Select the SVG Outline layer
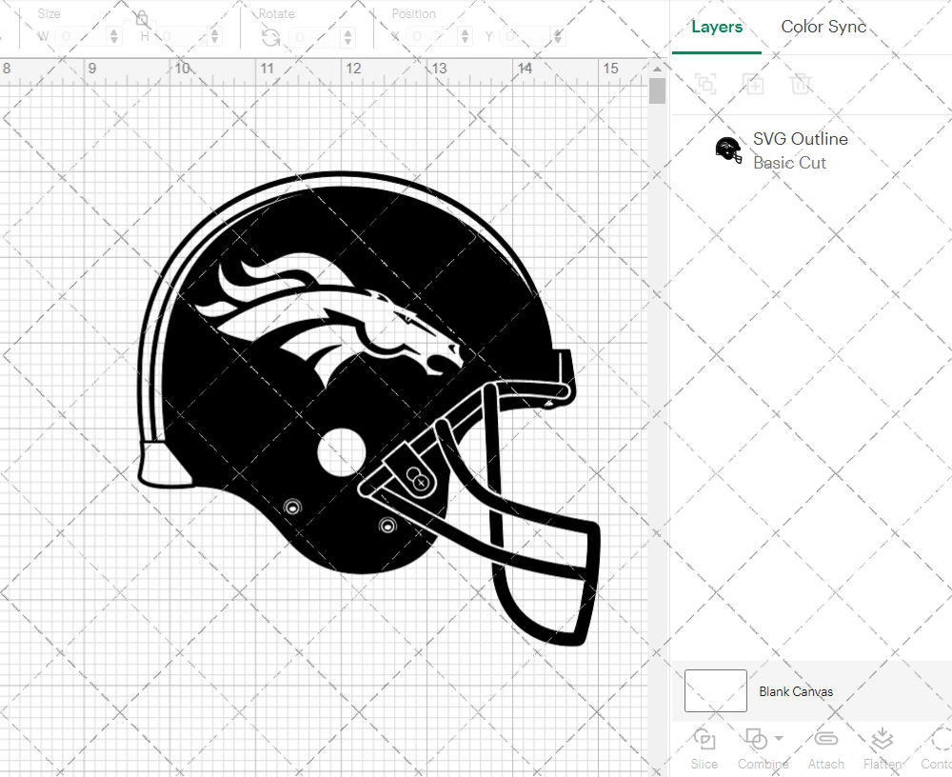 801,139
